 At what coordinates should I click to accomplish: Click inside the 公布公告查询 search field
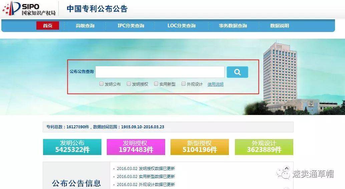tap(160, 72)
